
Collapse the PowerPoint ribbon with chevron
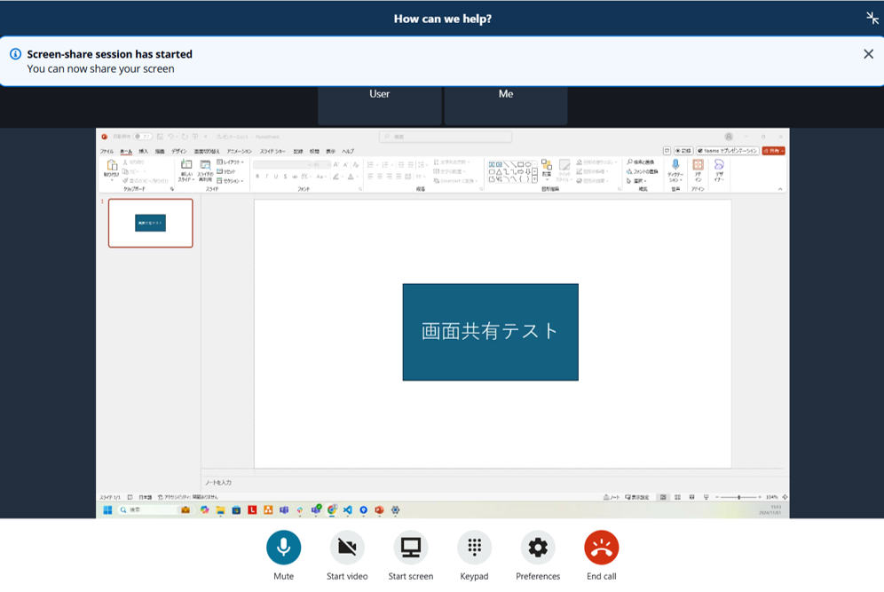(780, 189)
